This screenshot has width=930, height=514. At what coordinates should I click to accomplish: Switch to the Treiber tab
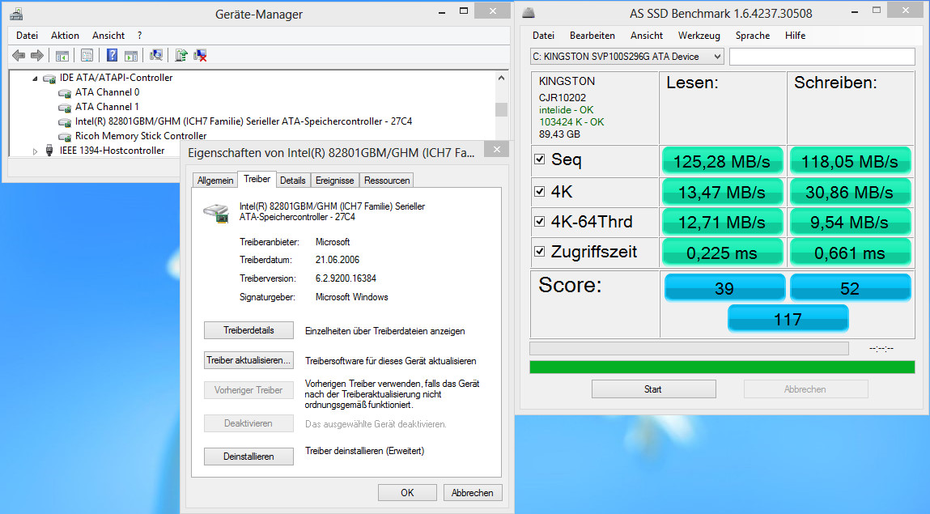click(x=257, y=179)
